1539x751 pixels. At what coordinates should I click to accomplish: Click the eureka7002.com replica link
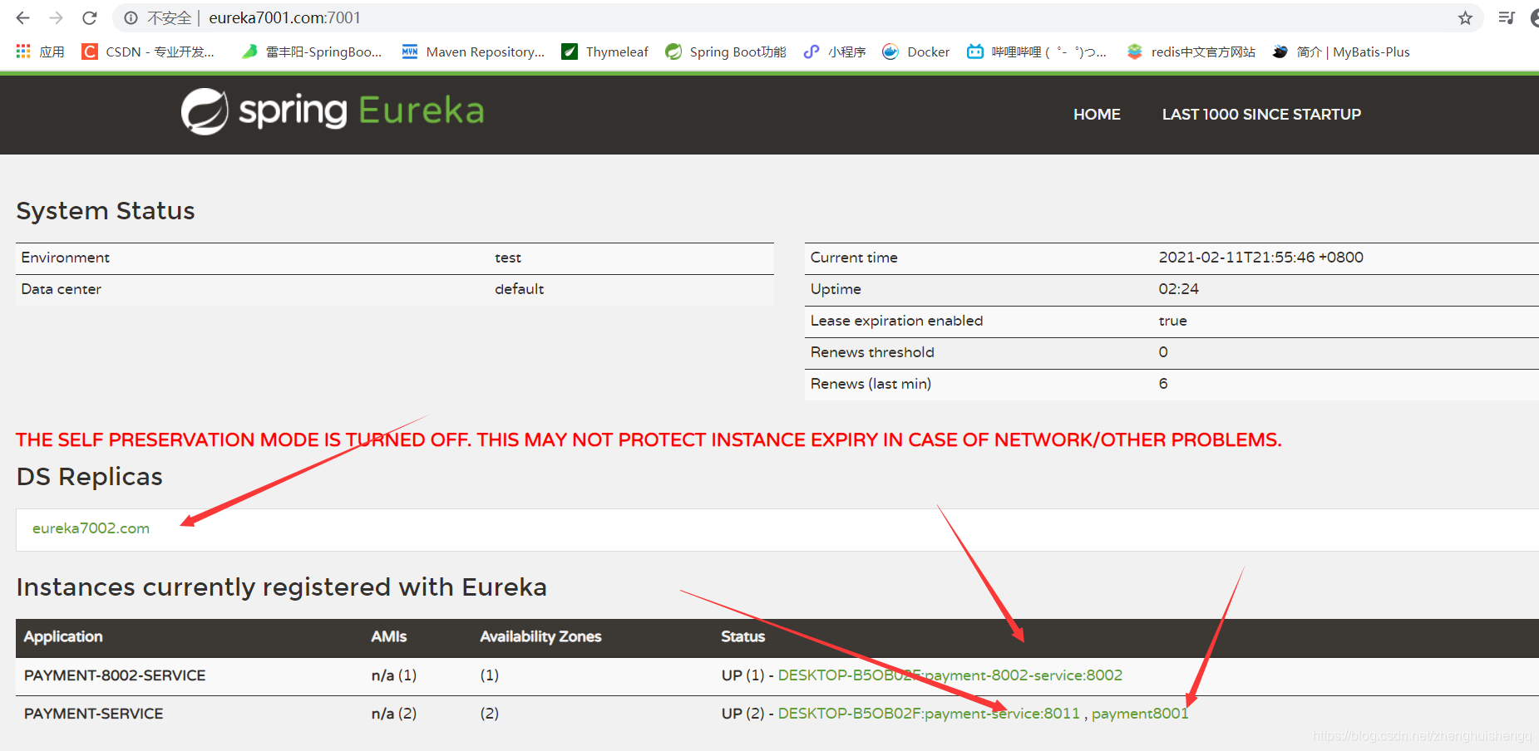coord(91,528)
